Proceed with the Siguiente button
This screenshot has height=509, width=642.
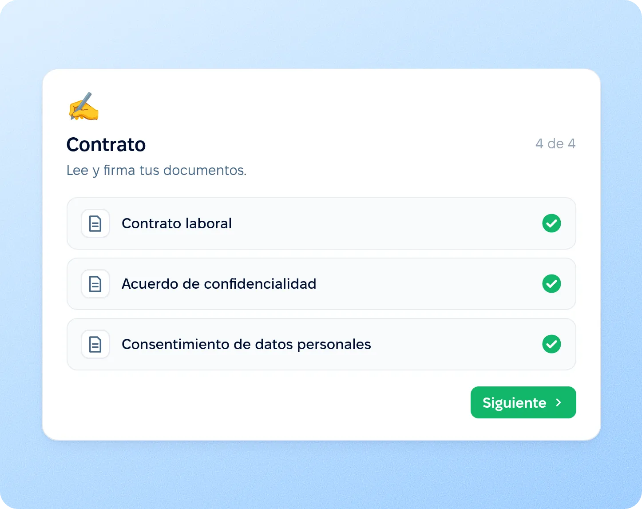coord(523,402)
